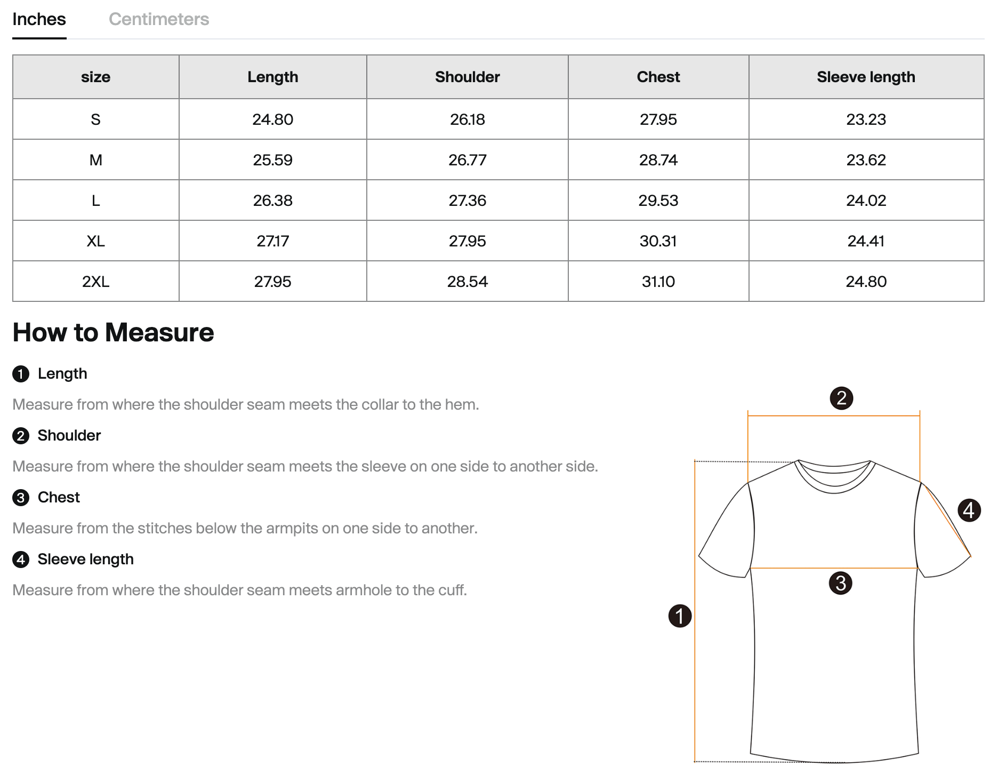This screenshot has height=775, width=990.
Task: Select the XL size row label
Action: coord(95,241)
